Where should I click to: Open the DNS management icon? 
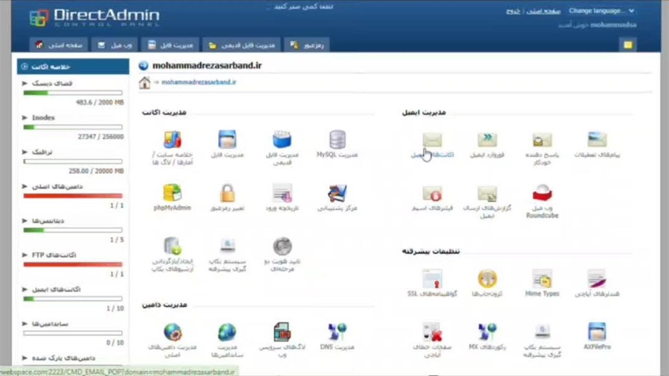337,332
